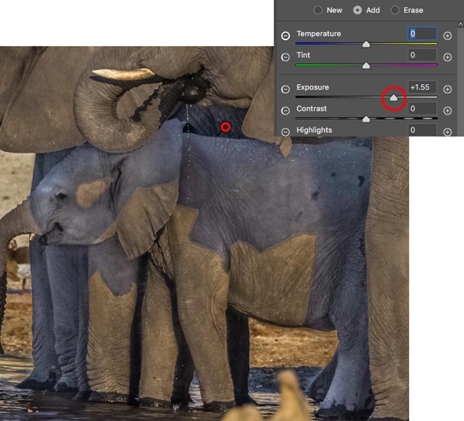Reduce Exposure using the minus icon

pos(285,89)
